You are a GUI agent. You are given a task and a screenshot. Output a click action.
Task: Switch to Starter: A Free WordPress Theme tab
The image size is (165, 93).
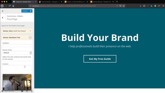[76, 2]
